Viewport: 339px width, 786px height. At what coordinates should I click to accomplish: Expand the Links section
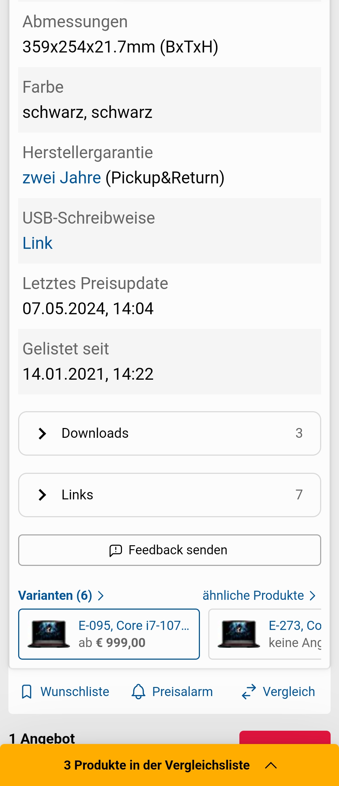[x=169, y=495]
